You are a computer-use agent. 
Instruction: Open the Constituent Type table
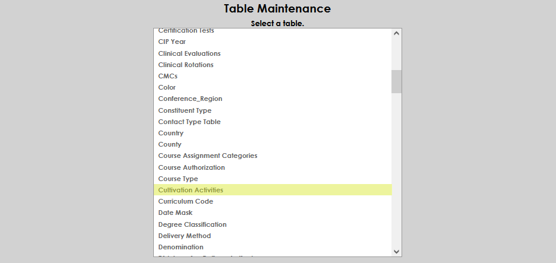click(x=185, y=110)
